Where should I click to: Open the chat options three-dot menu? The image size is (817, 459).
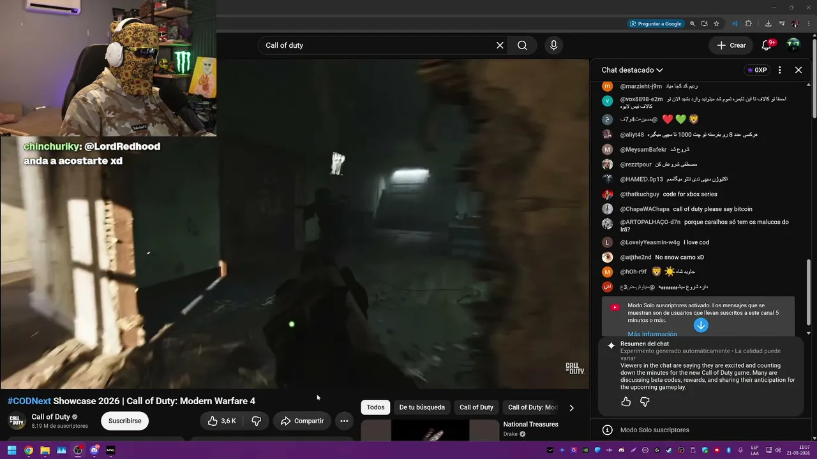(779, 70)
